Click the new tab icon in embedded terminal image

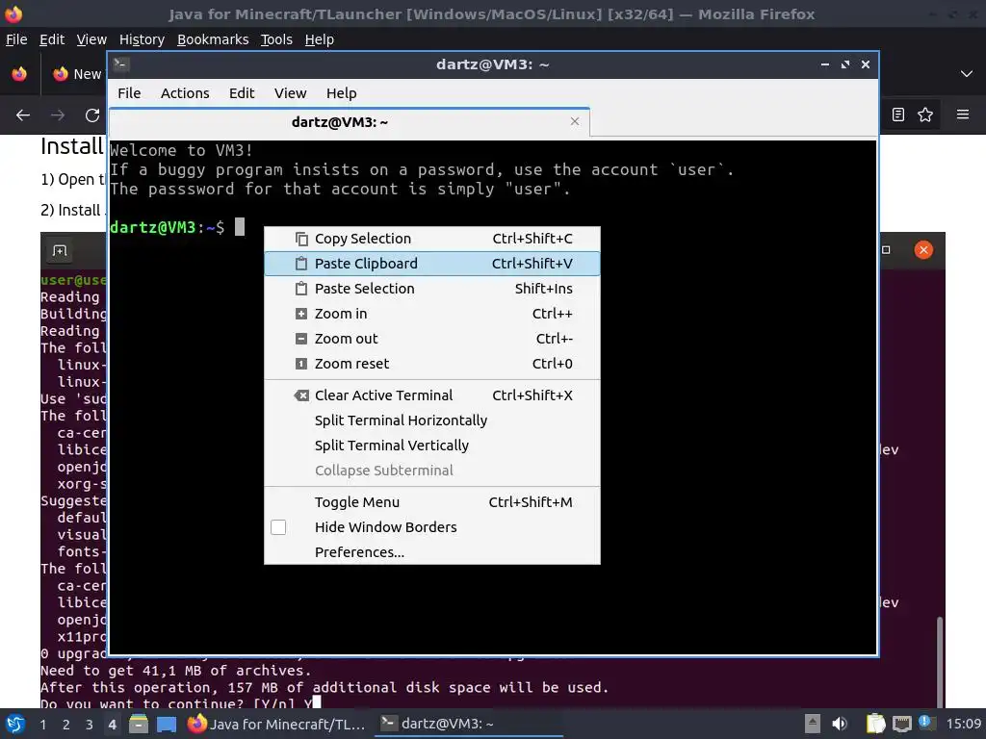click(60, 251)
